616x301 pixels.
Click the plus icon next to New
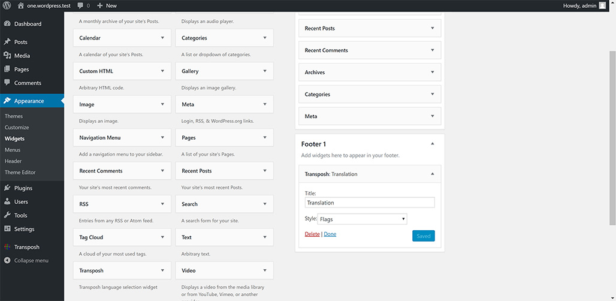click(100, 5)
